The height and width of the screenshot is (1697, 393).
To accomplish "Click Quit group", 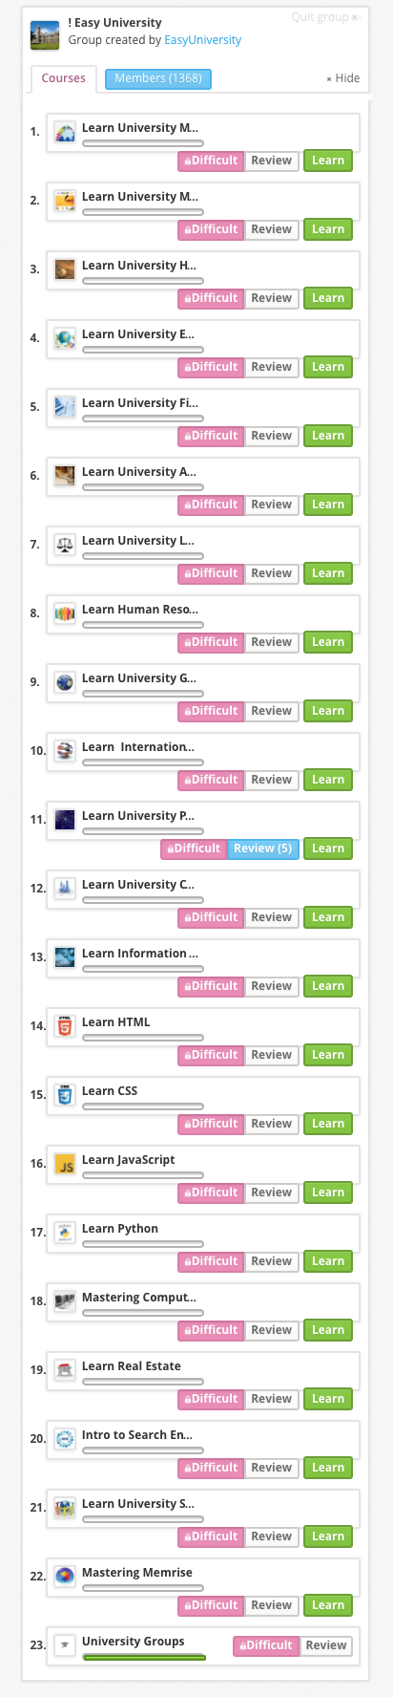I will (x=325, y=17).
